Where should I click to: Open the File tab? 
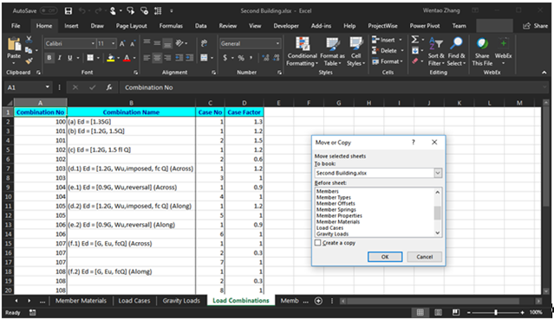pyautogui.click(x=16, y=26)
